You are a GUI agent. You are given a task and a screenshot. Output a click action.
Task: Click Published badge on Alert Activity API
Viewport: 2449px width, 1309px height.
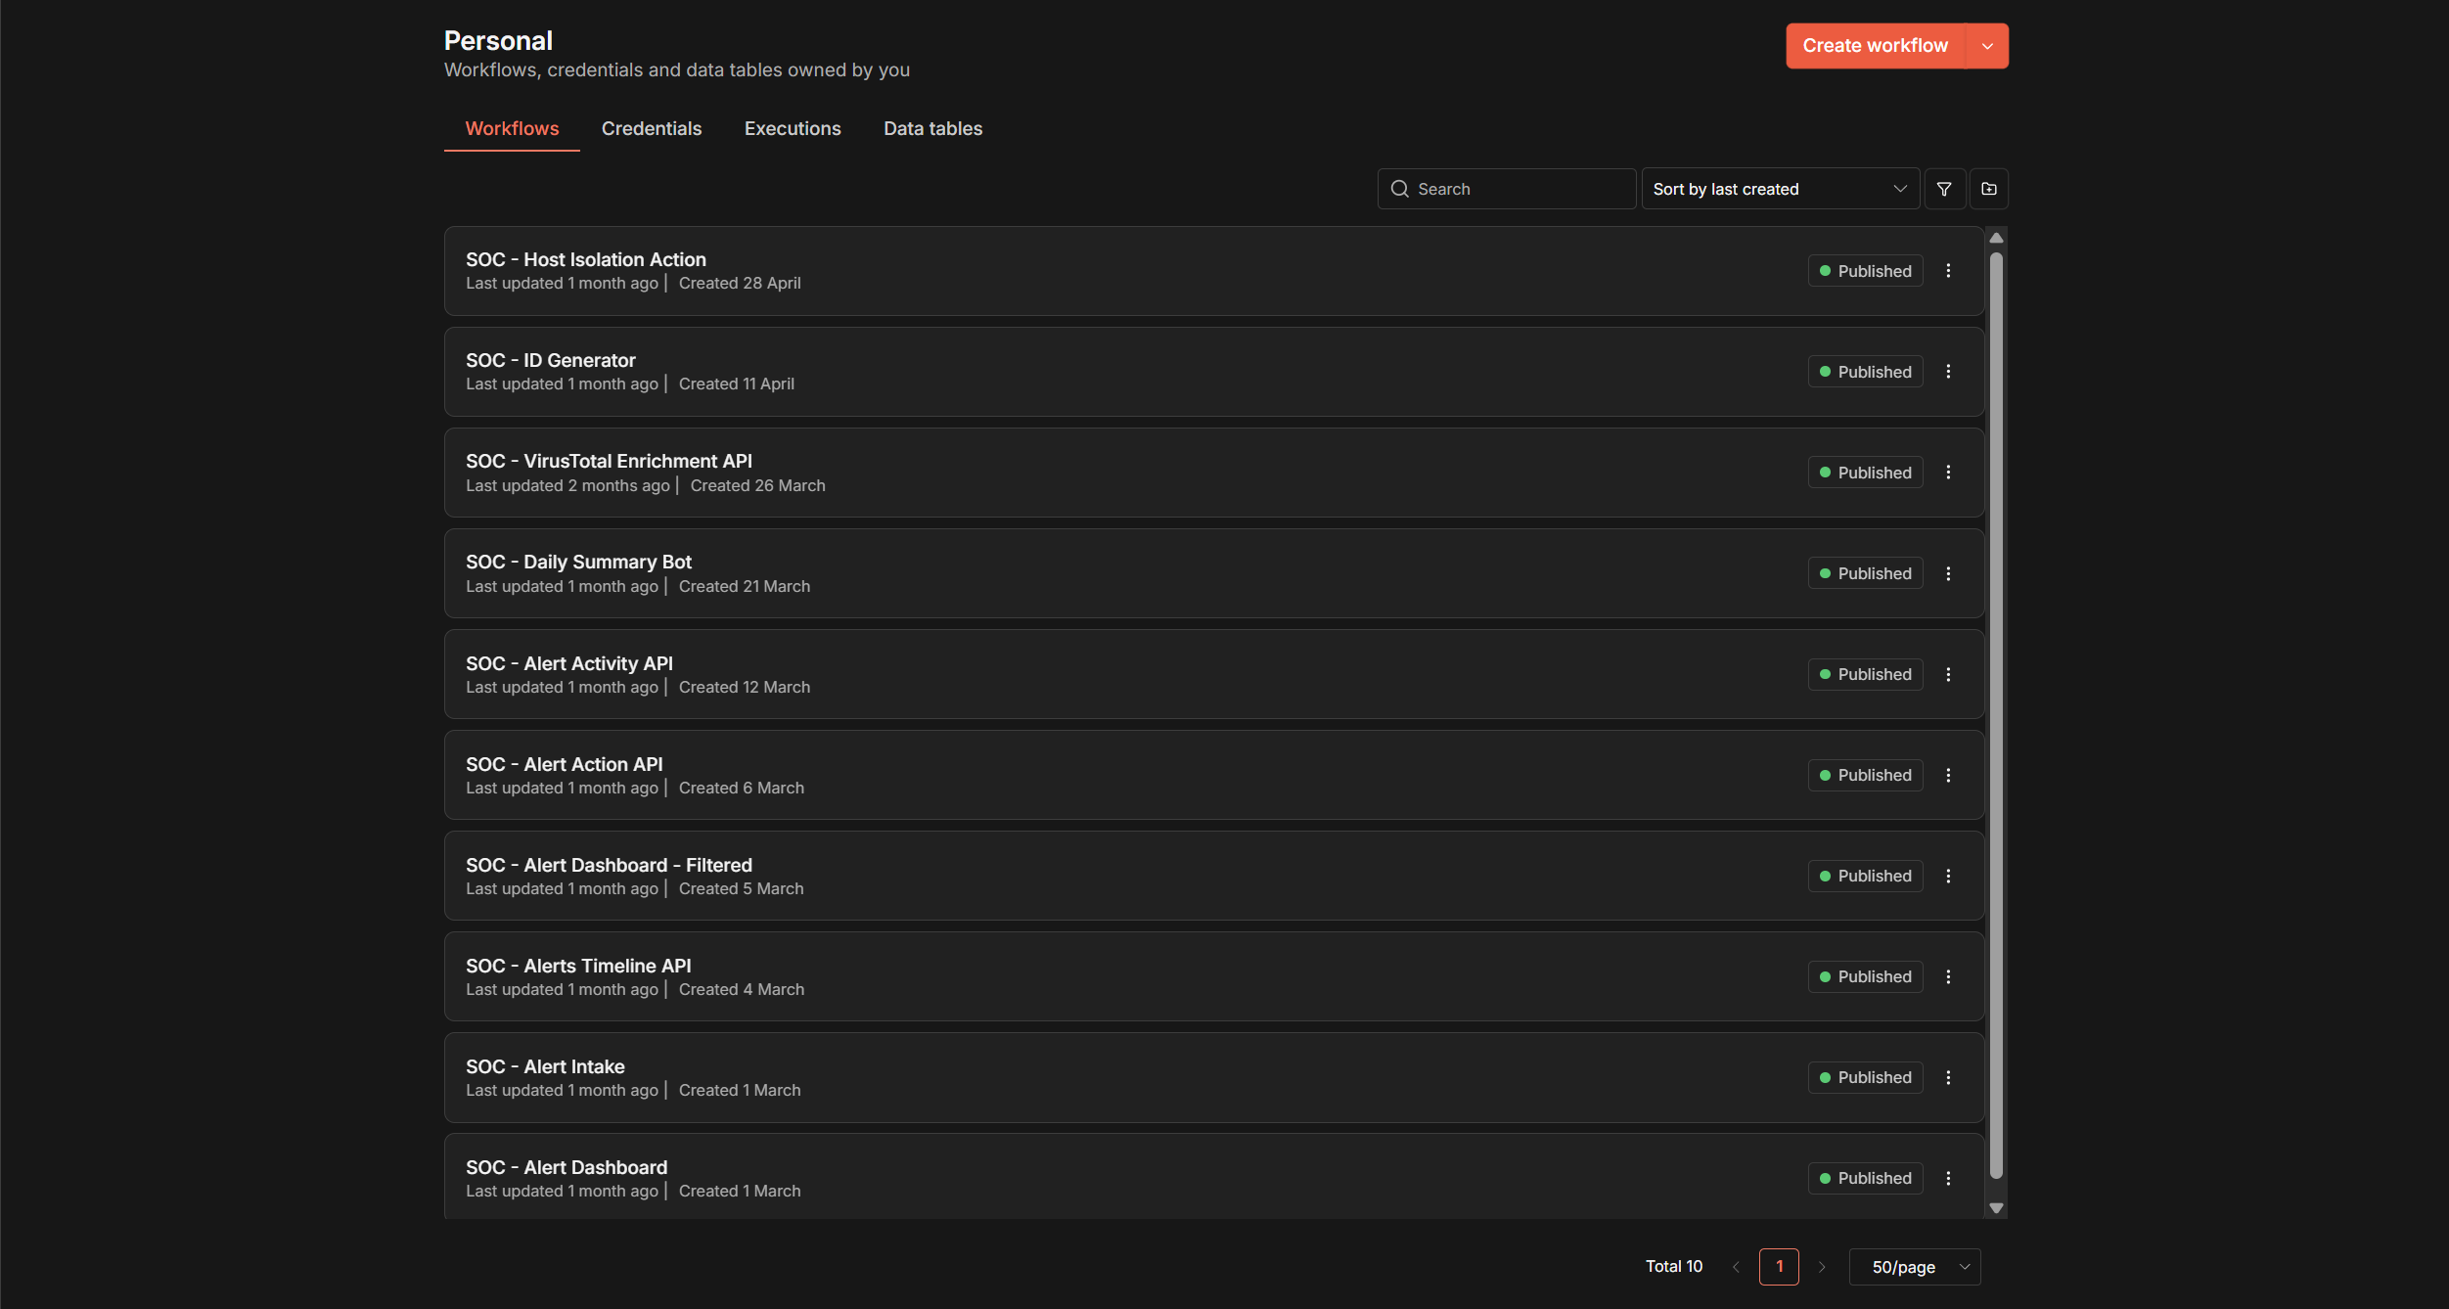pyautogui.click(x=1865, y=674)
